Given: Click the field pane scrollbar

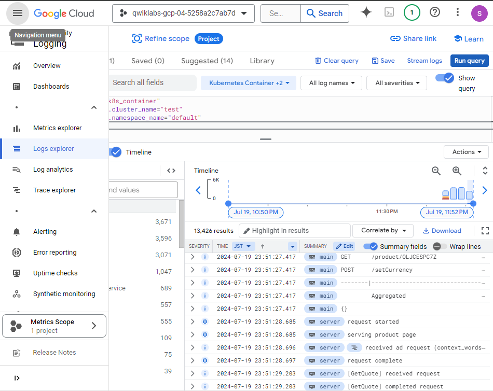Looking at the screenshot, I should pyautogui.click(x=182, y=224).
